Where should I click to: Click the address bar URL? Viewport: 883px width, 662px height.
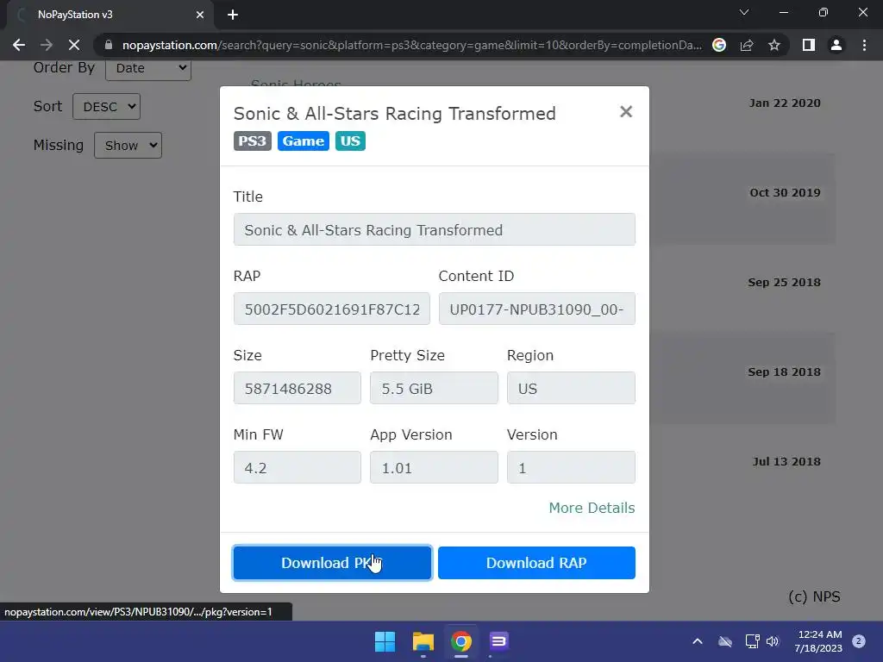(x=411, y=45)
